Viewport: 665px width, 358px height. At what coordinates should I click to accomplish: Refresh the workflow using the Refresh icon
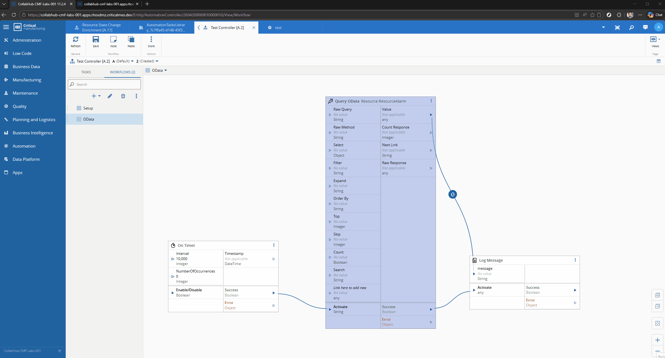click(x=76, y=41)
